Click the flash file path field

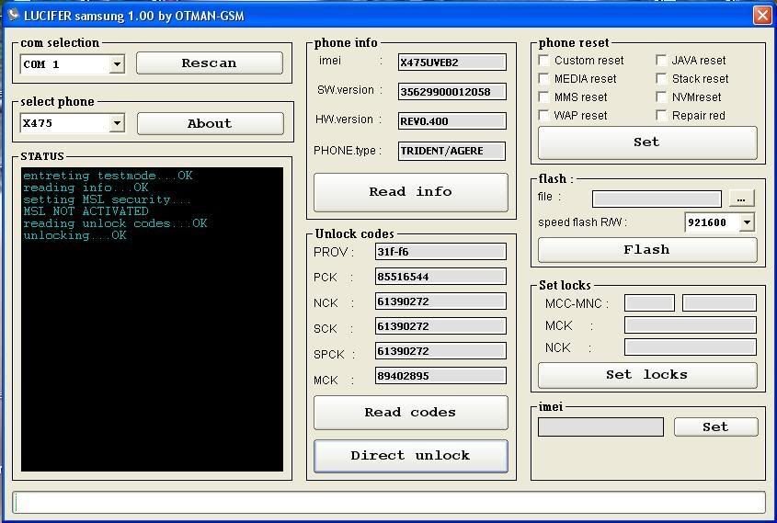coord(657,199)
